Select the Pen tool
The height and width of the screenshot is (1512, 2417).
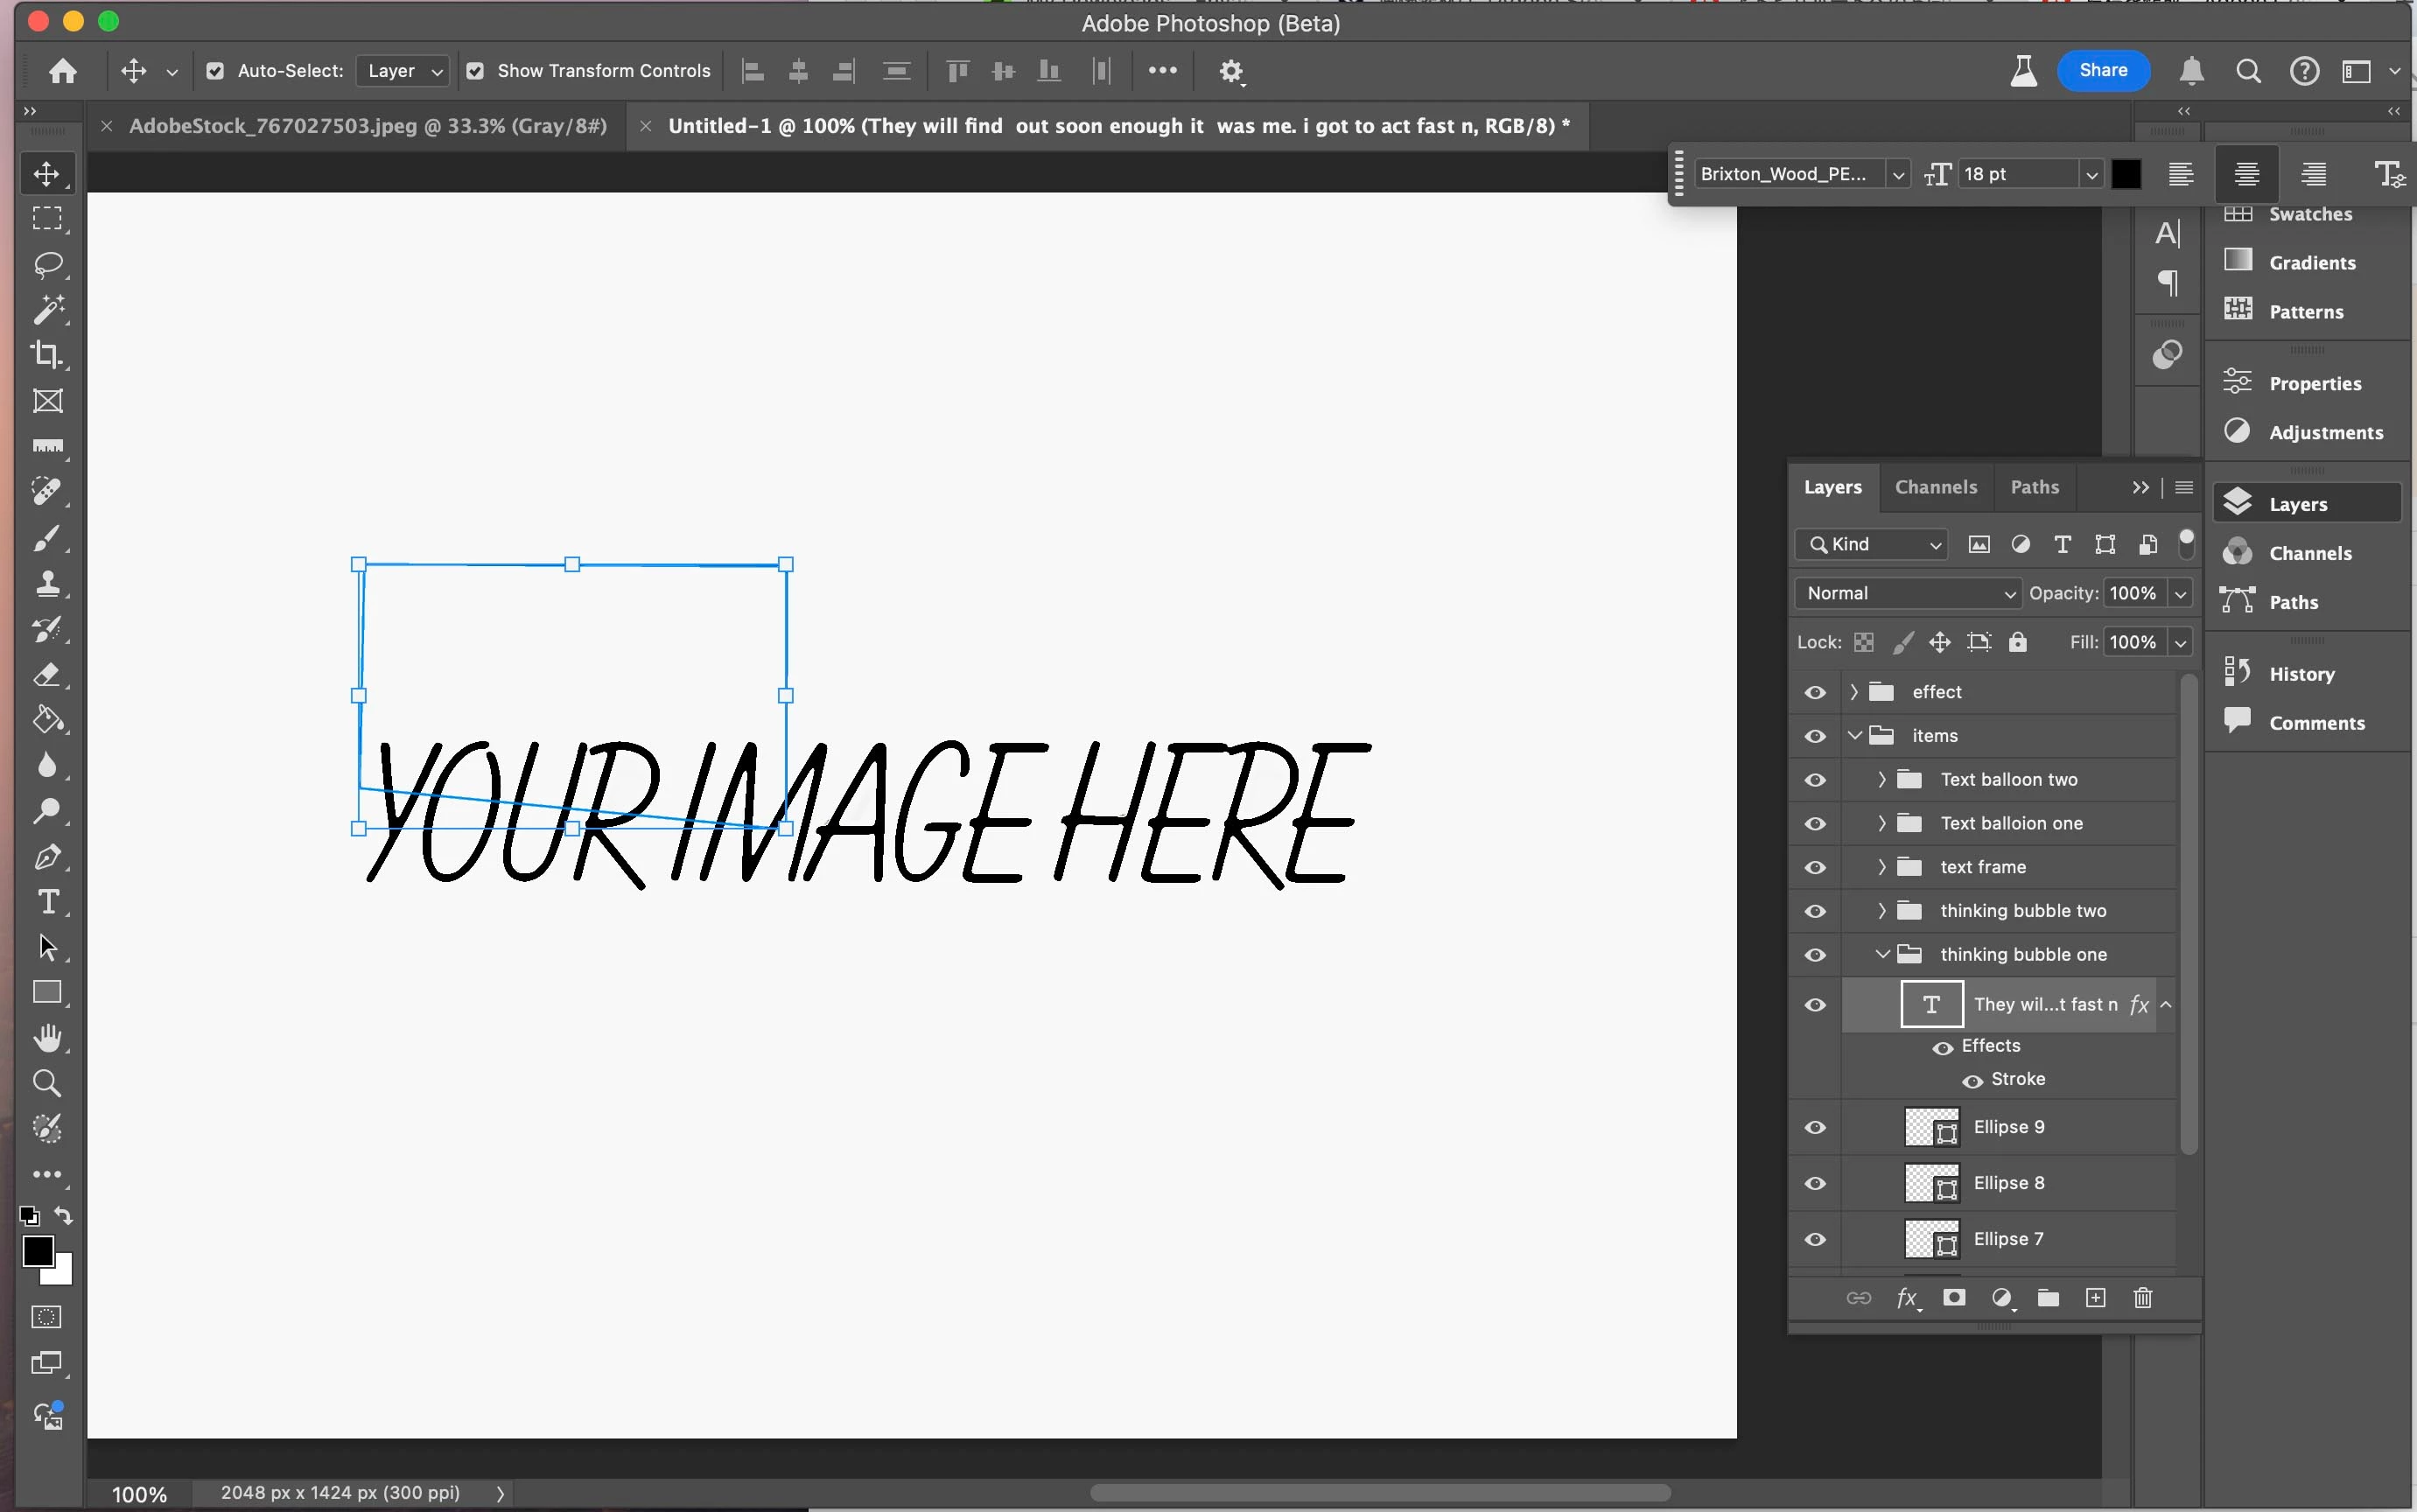point(47,857)
